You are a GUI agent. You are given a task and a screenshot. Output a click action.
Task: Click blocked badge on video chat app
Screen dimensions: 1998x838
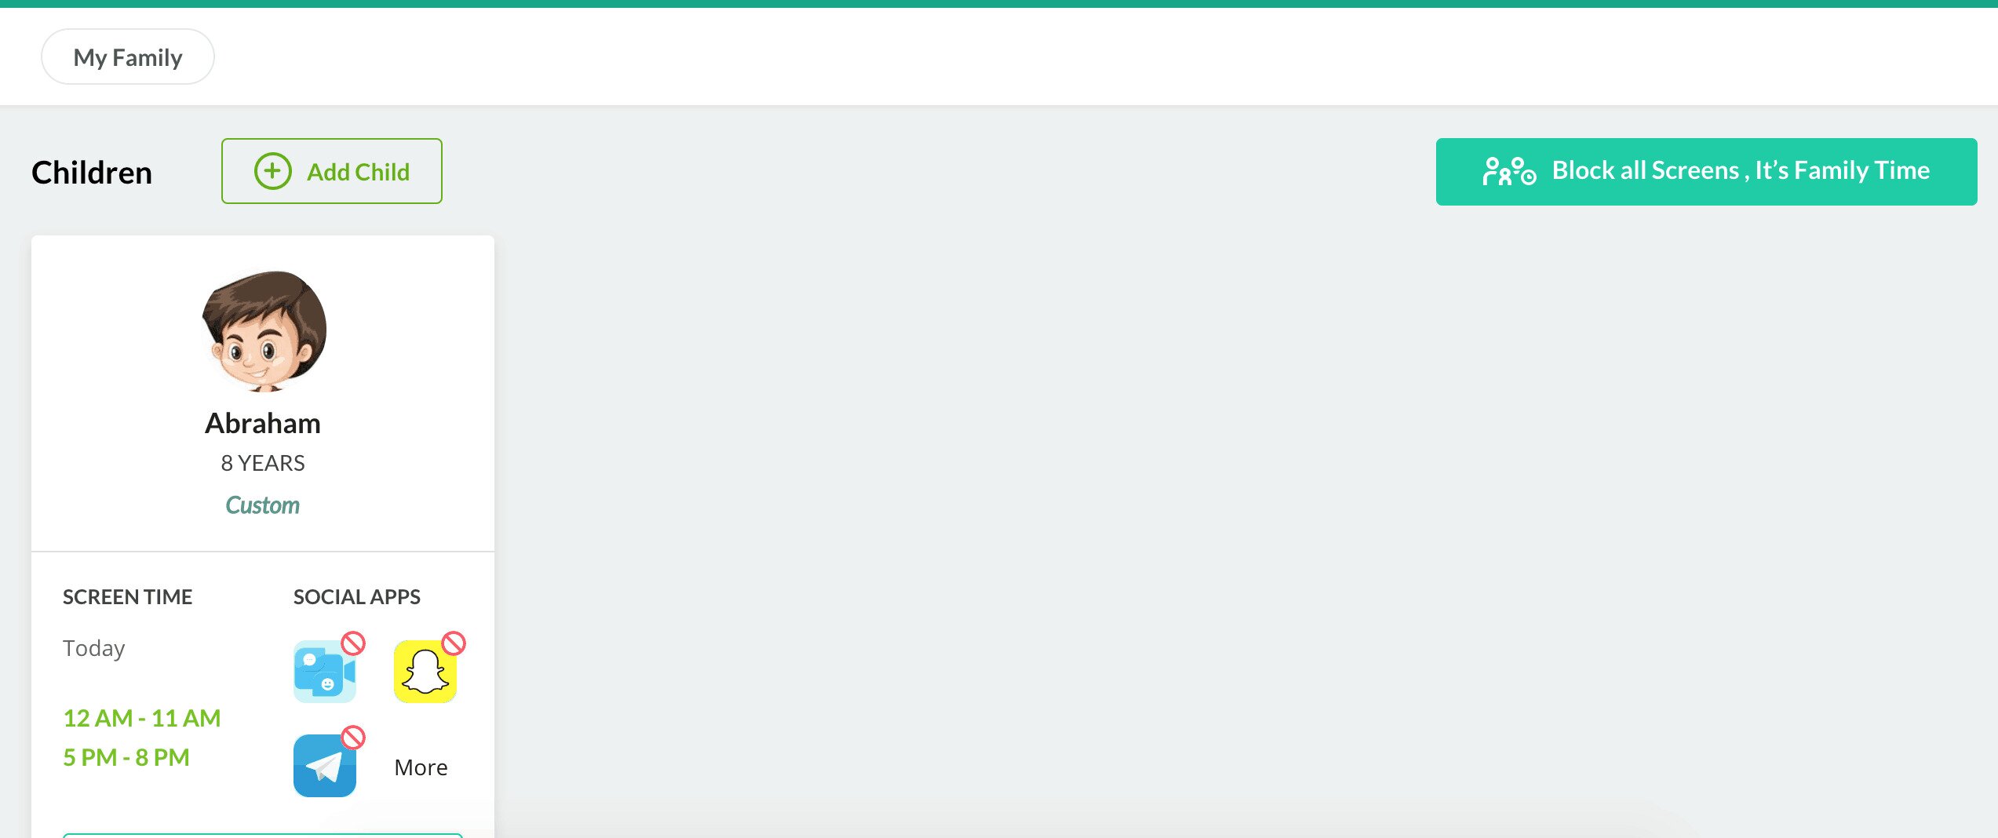click(x=353, y=643)
